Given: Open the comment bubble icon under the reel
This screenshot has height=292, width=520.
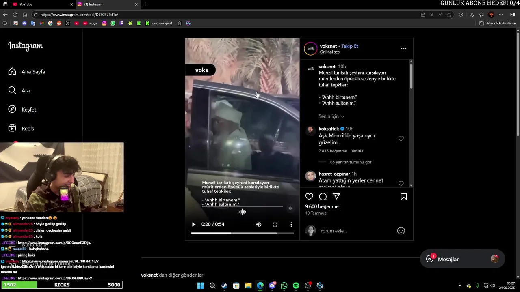Looking at the screenshot, I should click(323, 196).
